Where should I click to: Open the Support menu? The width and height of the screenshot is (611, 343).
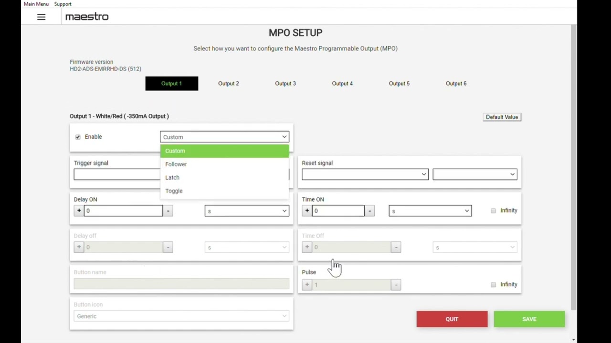click(63, 4)
